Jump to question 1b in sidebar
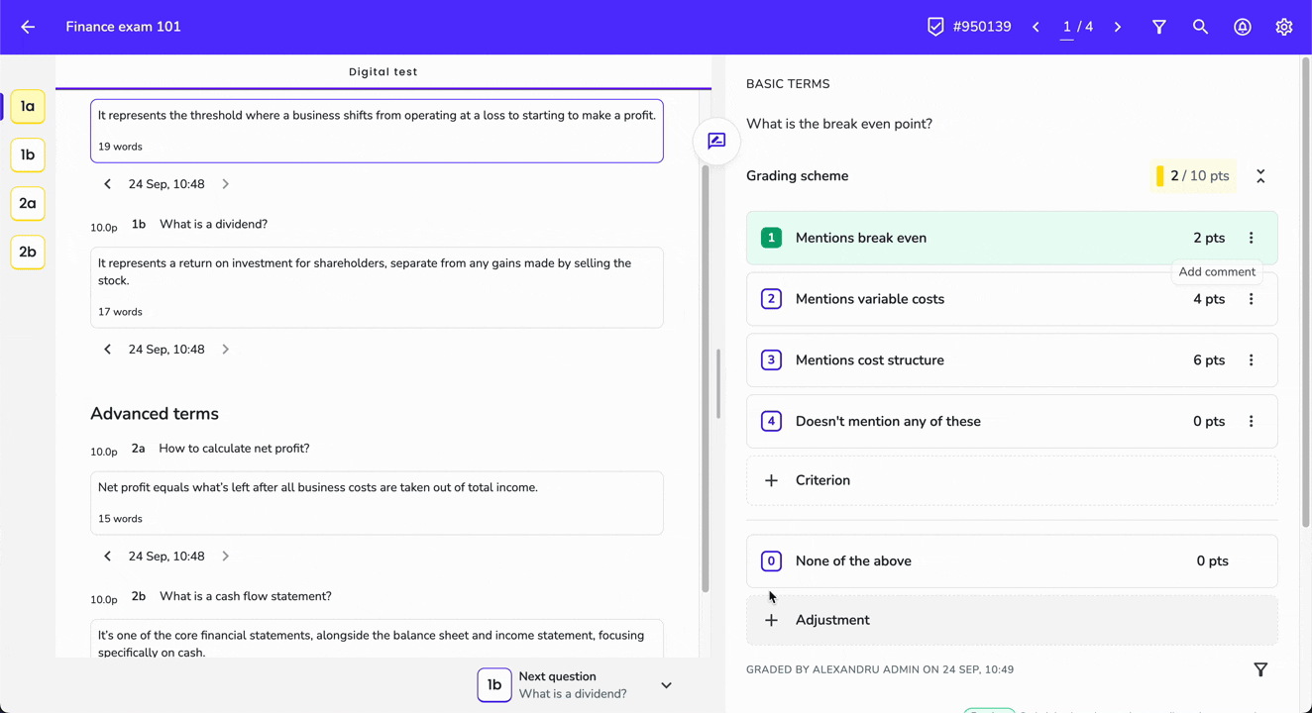 point(28,154)
